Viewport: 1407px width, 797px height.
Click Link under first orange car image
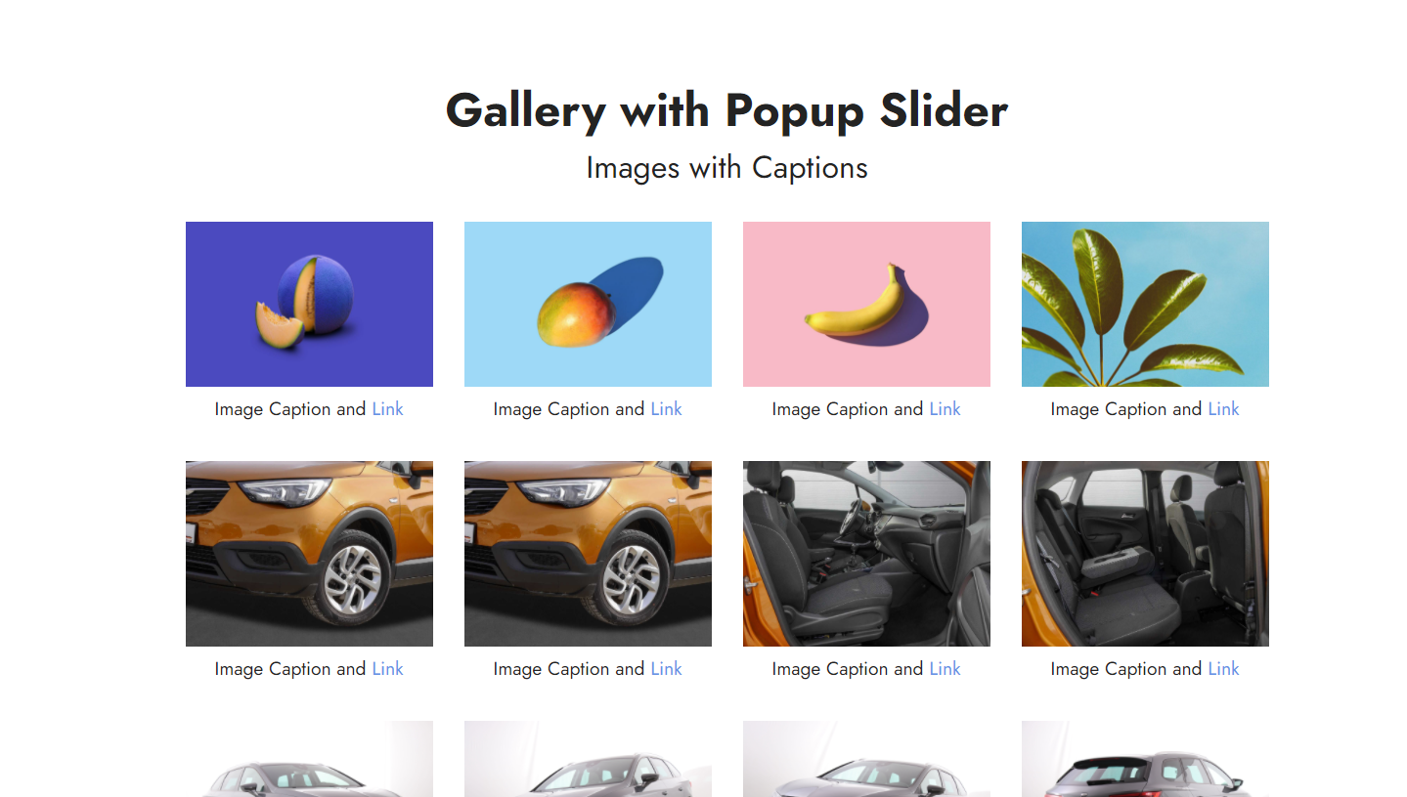(x=387, y=669)
